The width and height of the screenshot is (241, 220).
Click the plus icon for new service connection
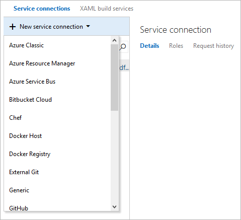(13, 27)
